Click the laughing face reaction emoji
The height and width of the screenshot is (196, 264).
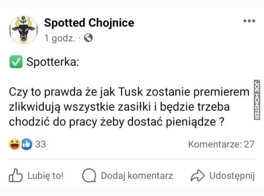click(15, 144)
